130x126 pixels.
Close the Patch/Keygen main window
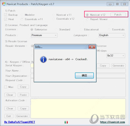click(x=124, y=4)
